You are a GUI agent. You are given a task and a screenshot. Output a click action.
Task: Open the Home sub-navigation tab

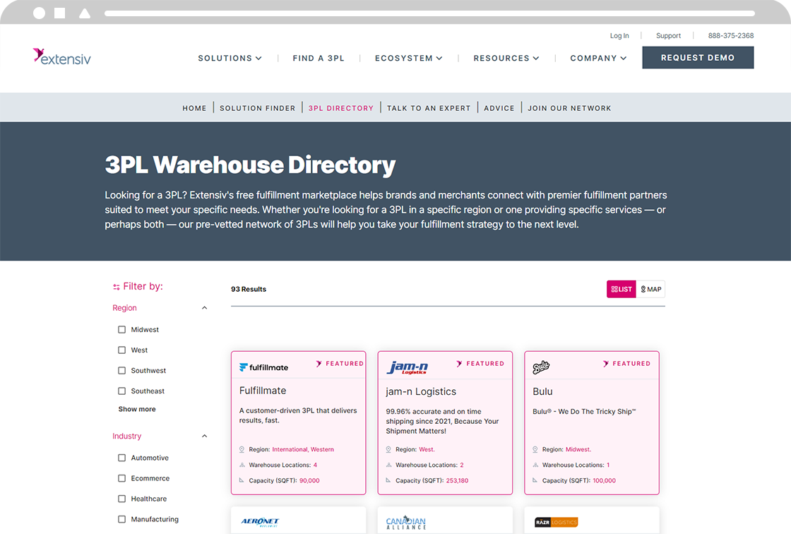194,108
